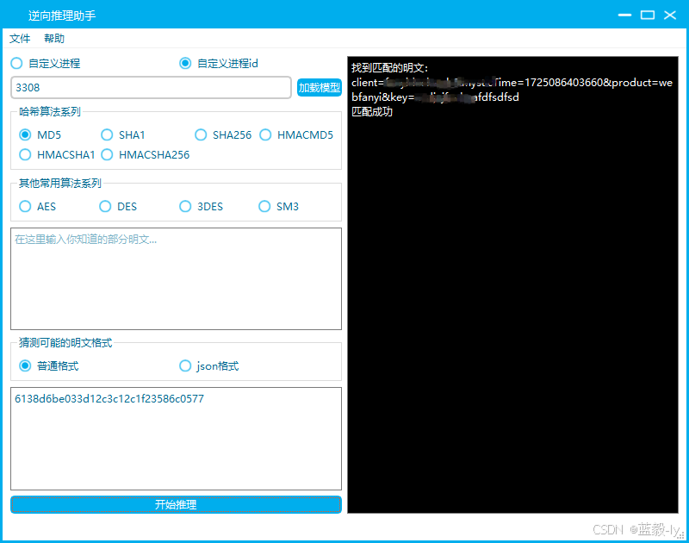Choose the SHA256 hash algorithm
The image size is (689, 543).
[x=223, y=135]
